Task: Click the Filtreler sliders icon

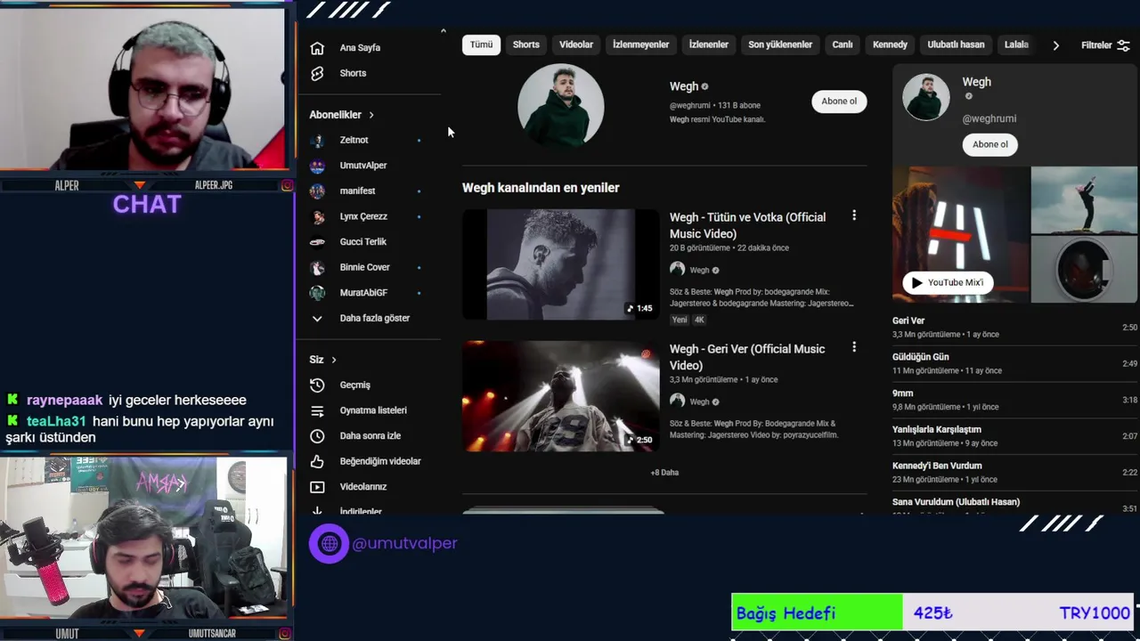Action: point(1123,45)
